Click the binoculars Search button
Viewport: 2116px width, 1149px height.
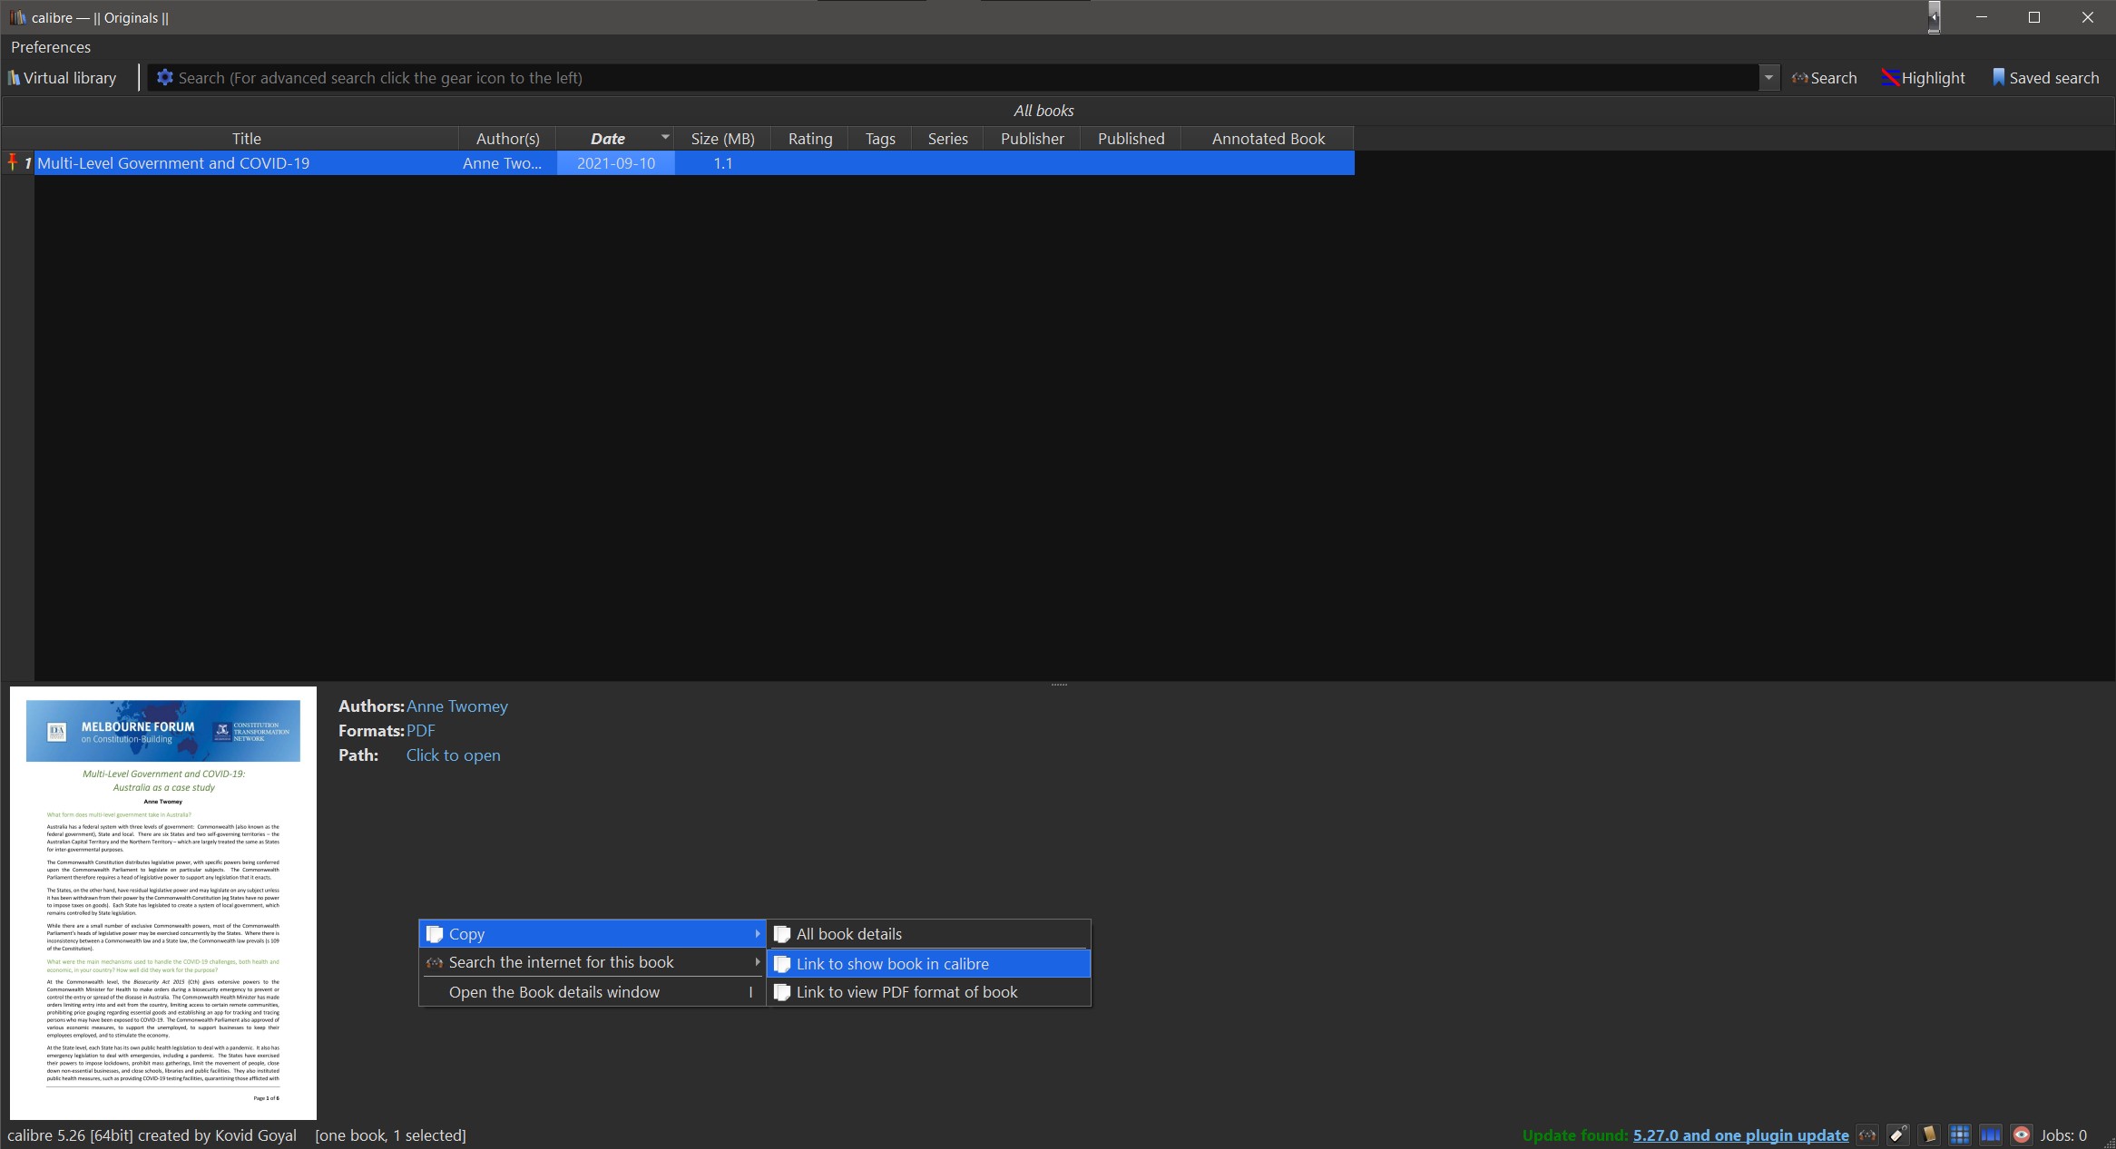[1824, 78]
